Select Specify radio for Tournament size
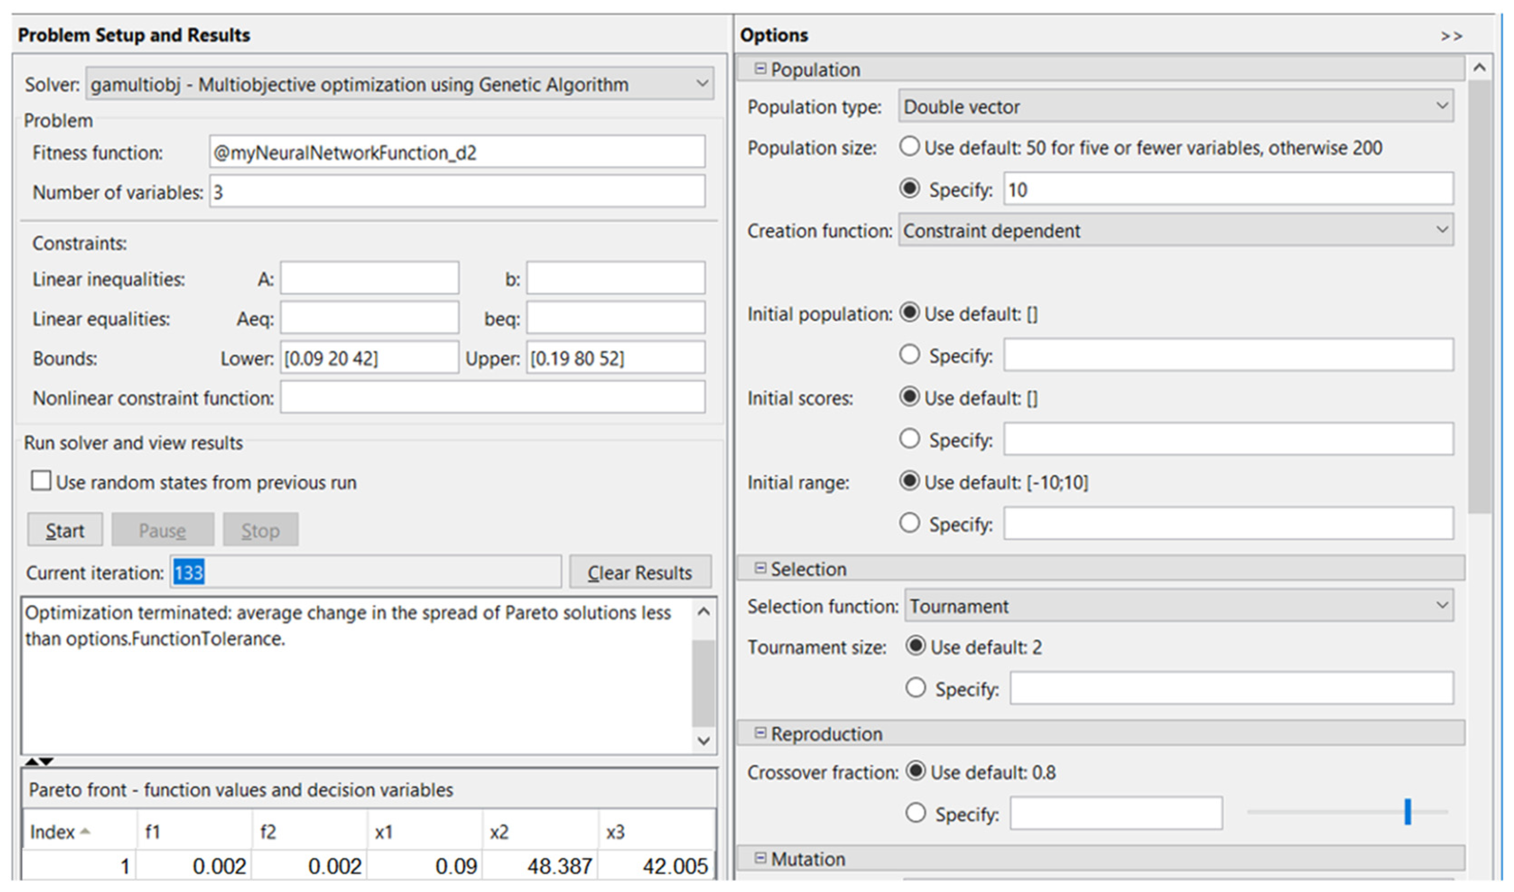The image size is (1514, 892). (915, 687)
